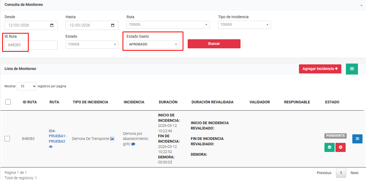Open the Estado Gasto dropdown showing APROBADO
366x180 pixels.
point(153,44)
